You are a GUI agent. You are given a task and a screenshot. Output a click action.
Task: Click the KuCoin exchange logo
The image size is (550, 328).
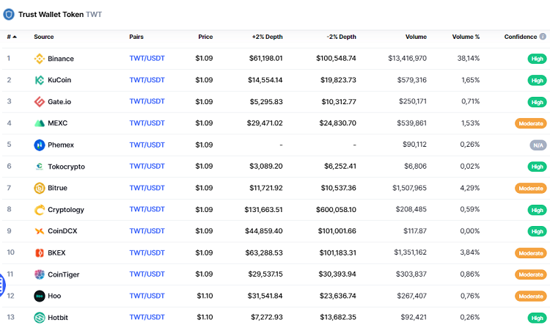click(40, 80)
